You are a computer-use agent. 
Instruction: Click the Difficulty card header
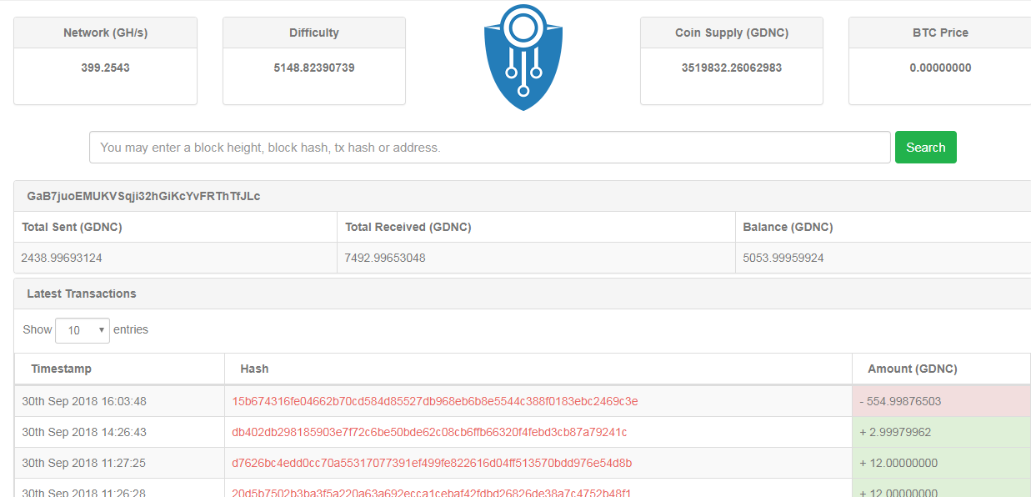pyautogui.click(x=314, y=33)
